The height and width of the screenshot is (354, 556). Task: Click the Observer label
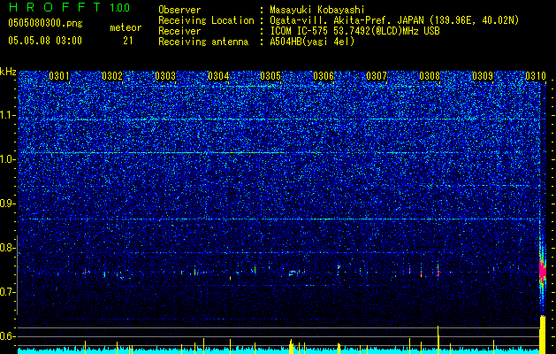point(179,11)
